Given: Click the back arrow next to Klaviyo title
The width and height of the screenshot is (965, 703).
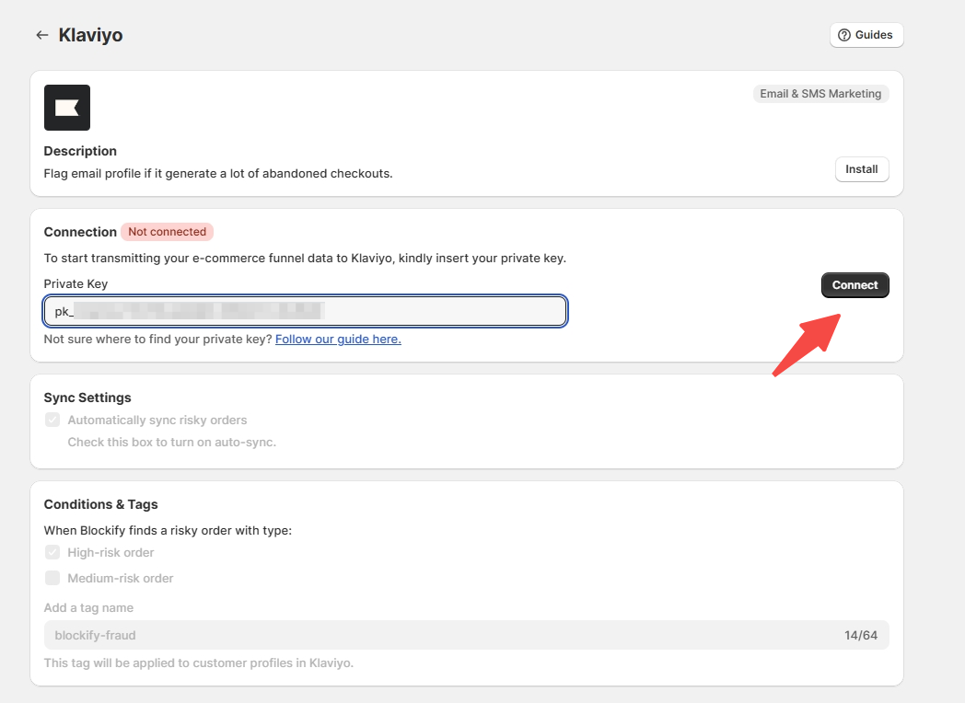Looking at the screenshot, I should coord(42,34).
